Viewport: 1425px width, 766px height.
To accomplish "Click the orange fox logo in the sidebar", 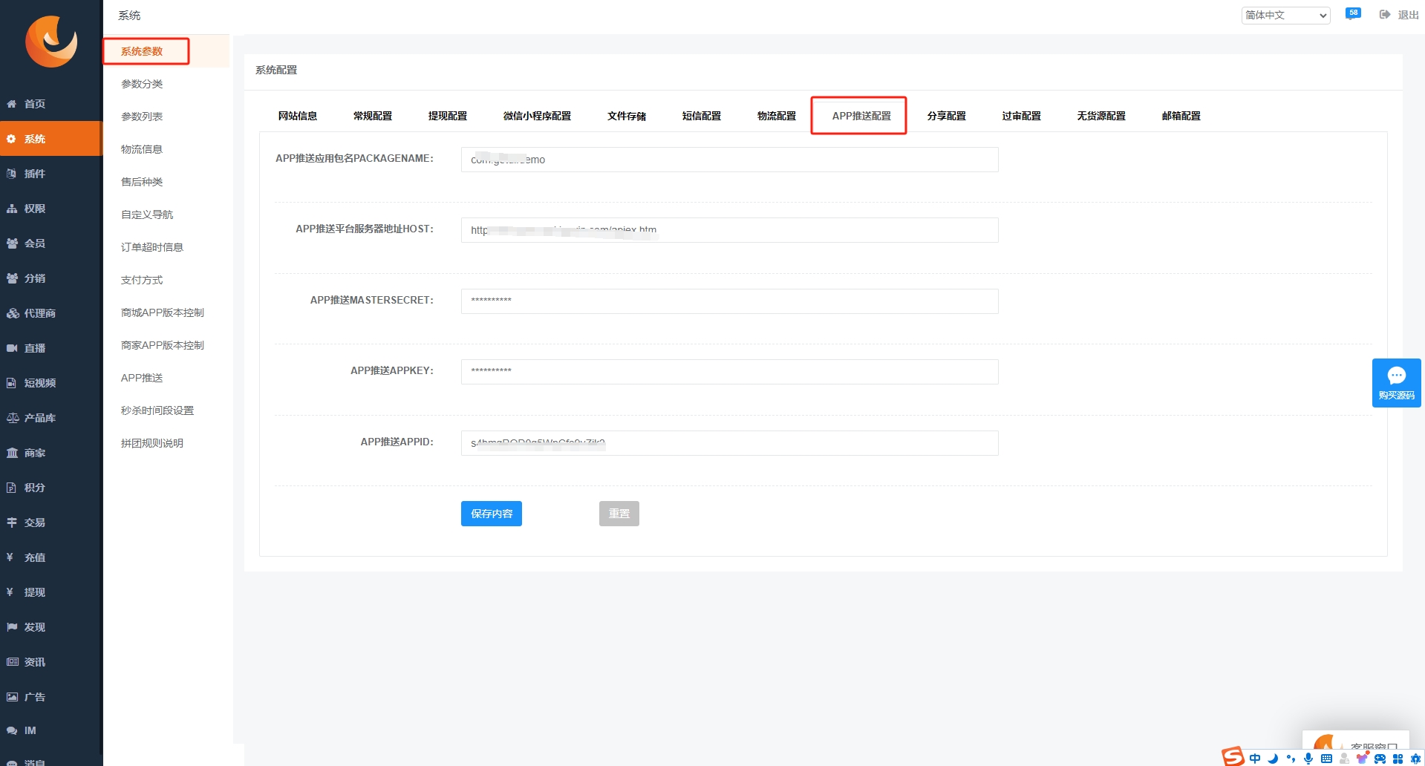I will click(x=51, y=42).
